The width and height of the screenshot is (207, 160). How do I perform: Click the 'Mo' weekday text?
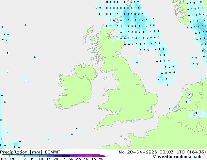[x=121, y=152]
